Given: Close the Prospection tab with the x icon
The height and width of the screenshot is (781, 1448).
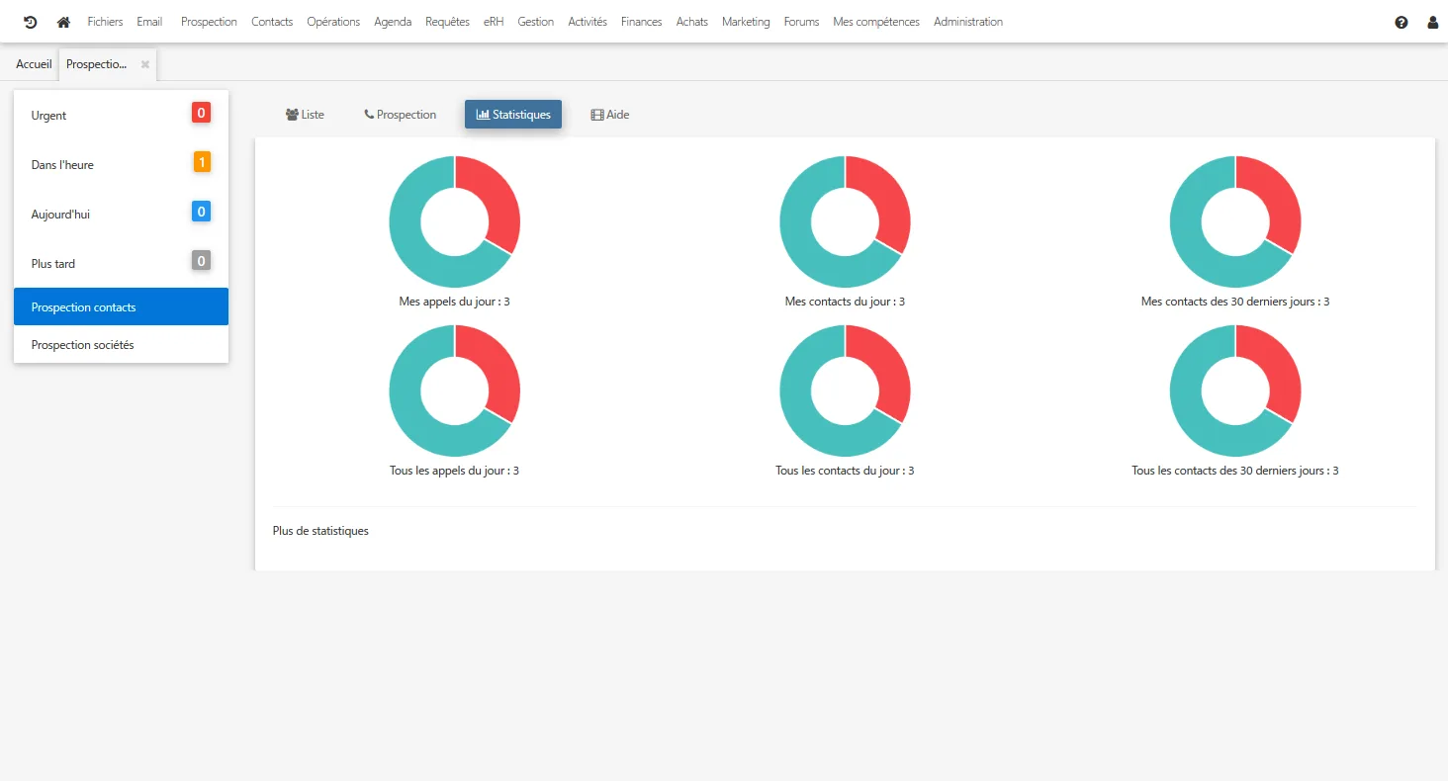Looking at the screenshot, I should click(x=145, y=64).
